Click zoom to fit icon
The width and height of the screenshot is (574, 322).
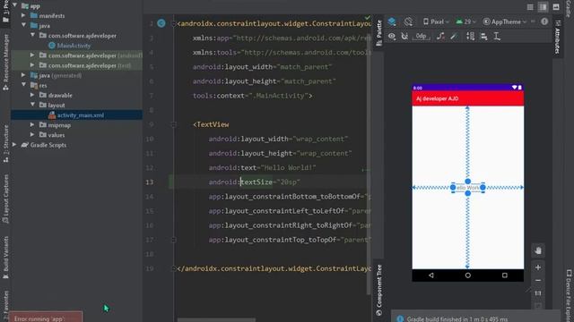[538, 293]
